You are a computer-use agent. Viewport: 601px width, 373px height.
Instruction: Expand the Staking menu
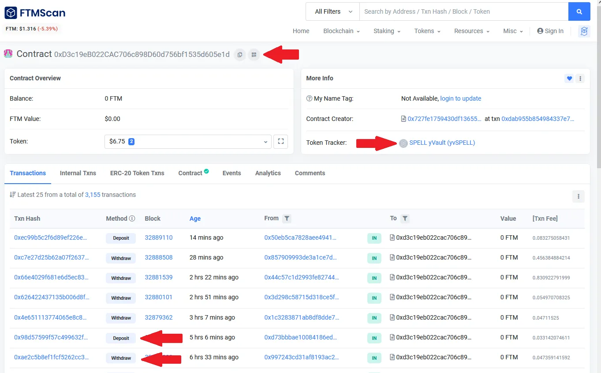tap(387, 31)
